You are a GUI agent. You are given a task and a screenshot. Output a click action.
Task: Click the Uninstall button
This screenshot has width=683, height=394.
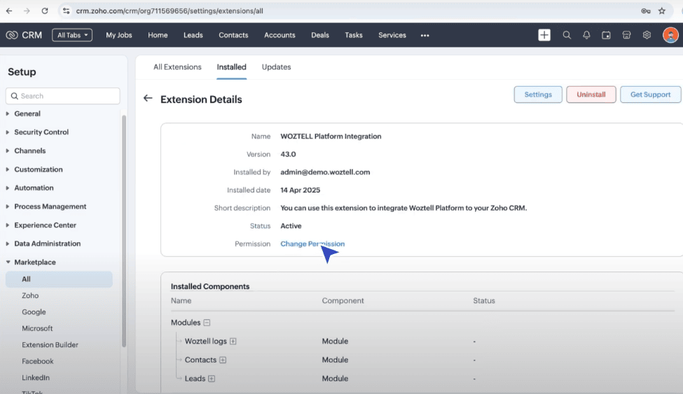tap(591, 94)
